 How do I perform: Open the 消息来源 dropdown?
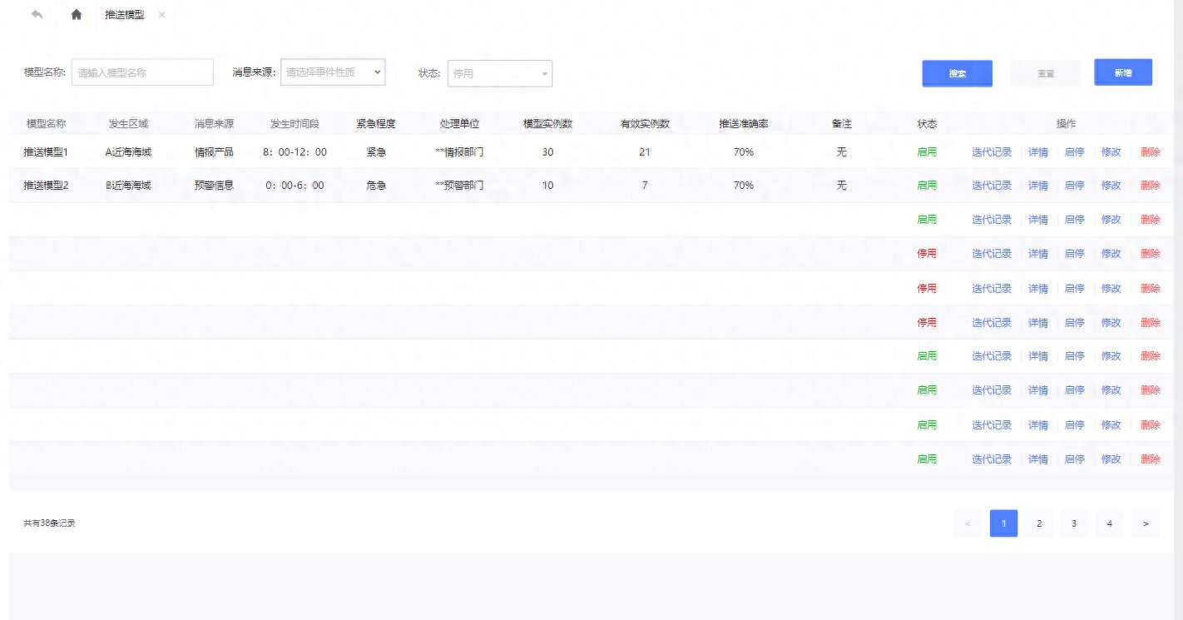pyautogui.click(x=333, y=72)
